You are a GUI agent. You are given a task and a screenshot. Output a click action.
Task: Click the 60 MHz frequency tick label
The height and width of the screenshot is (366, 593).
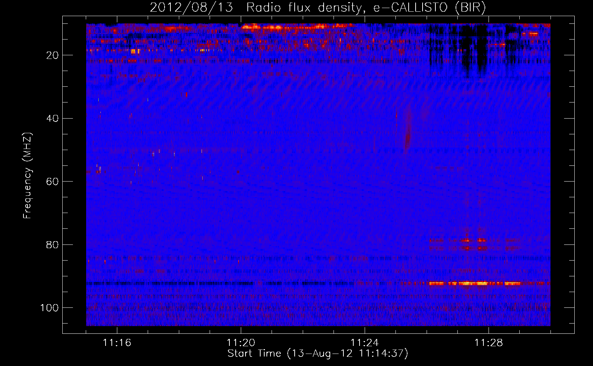[52, 182]
